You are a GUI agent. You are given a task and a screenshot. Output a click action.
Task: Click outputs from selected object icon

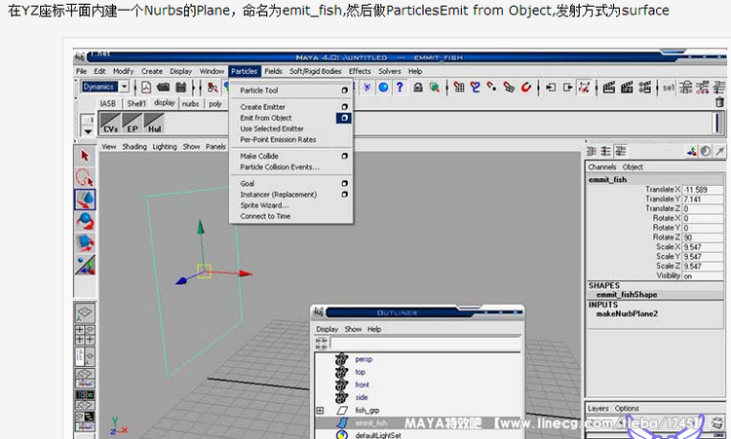click(567, 87)
